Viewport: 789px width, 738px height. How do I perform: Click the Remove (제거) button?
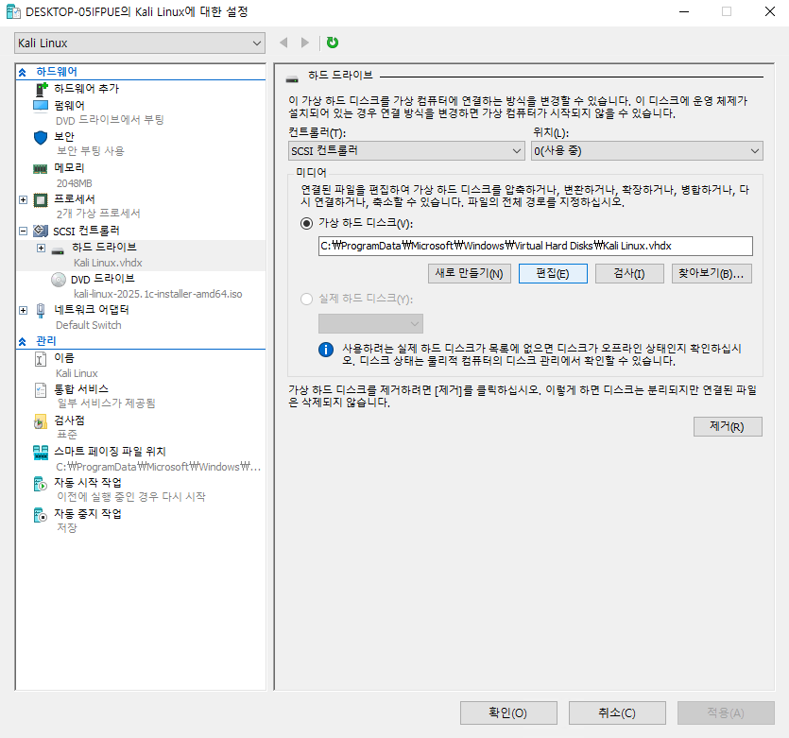[727, 427]
